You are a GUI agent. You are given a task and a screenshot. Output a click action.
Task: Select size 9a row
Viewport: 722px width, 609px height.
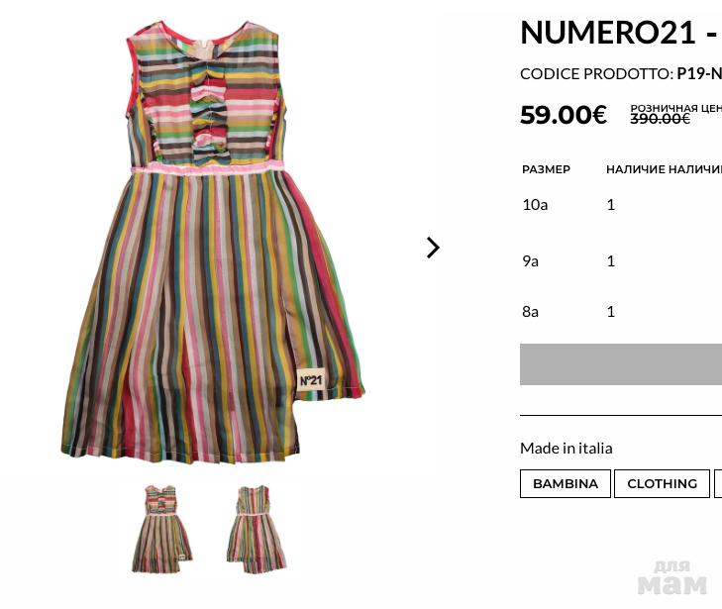621,261
